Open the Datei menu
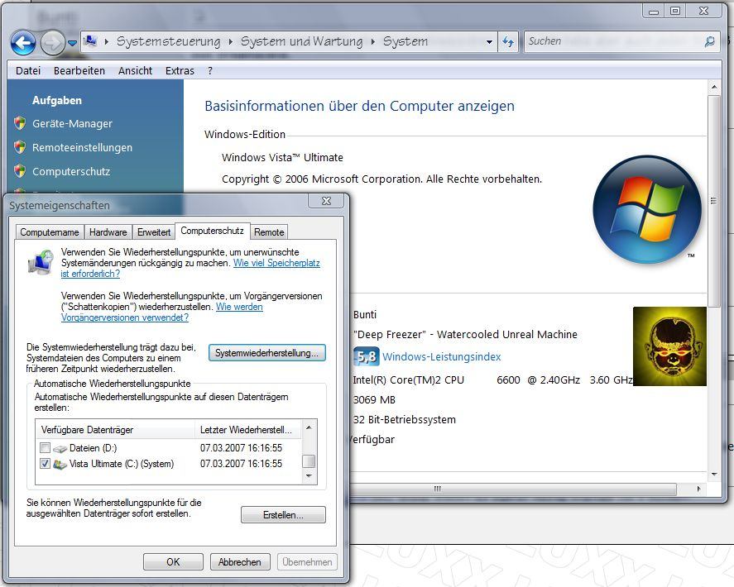This screenshot has width=734, height=587. pos(28,70)
